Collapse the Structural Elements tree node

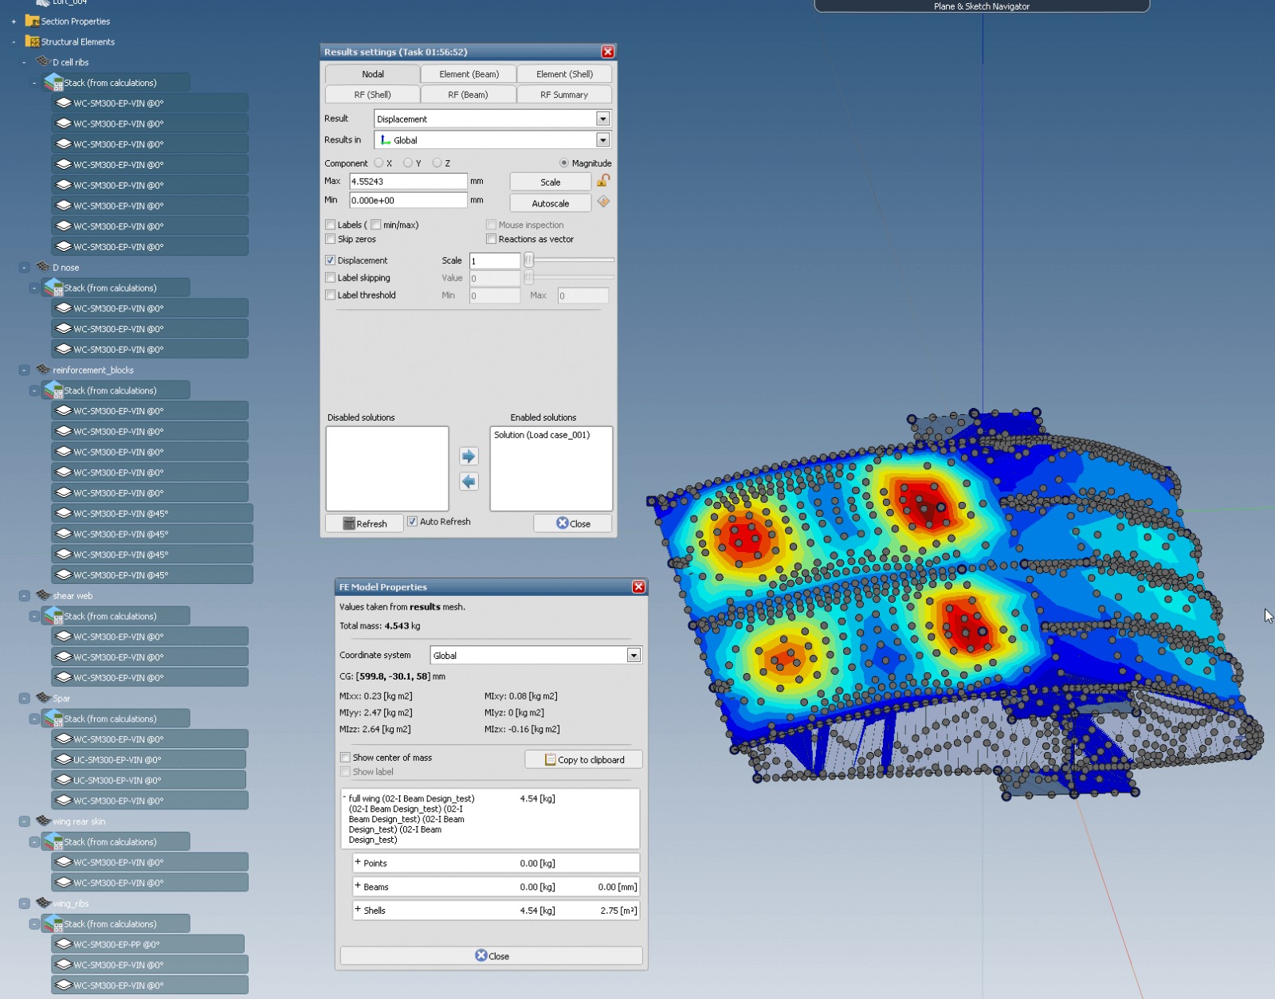(14, 41)
